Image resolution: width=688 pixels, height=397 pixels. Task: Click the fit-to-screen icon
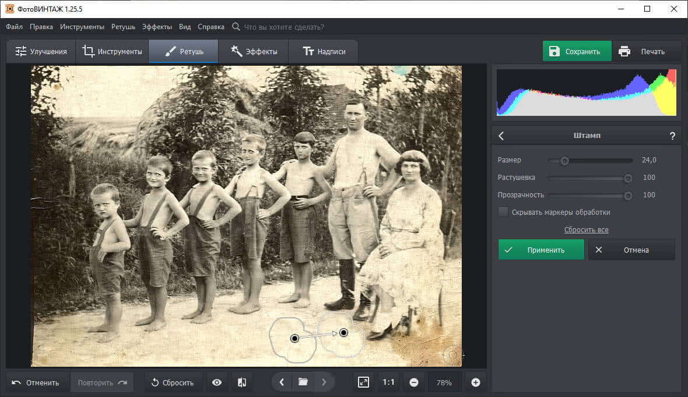(363, 382)
